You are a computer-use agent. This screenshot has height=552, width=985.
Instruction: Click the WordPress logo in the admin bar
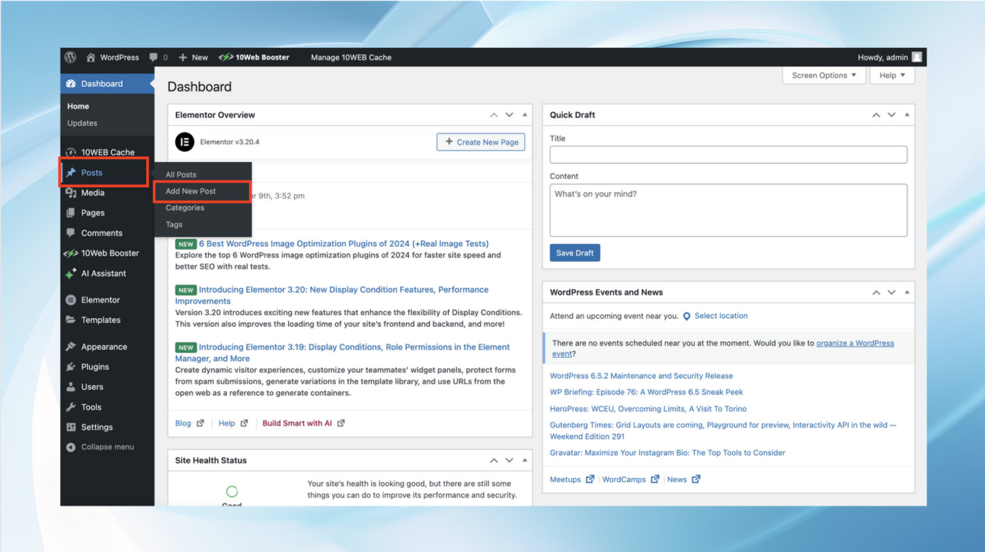click(70, 57)
